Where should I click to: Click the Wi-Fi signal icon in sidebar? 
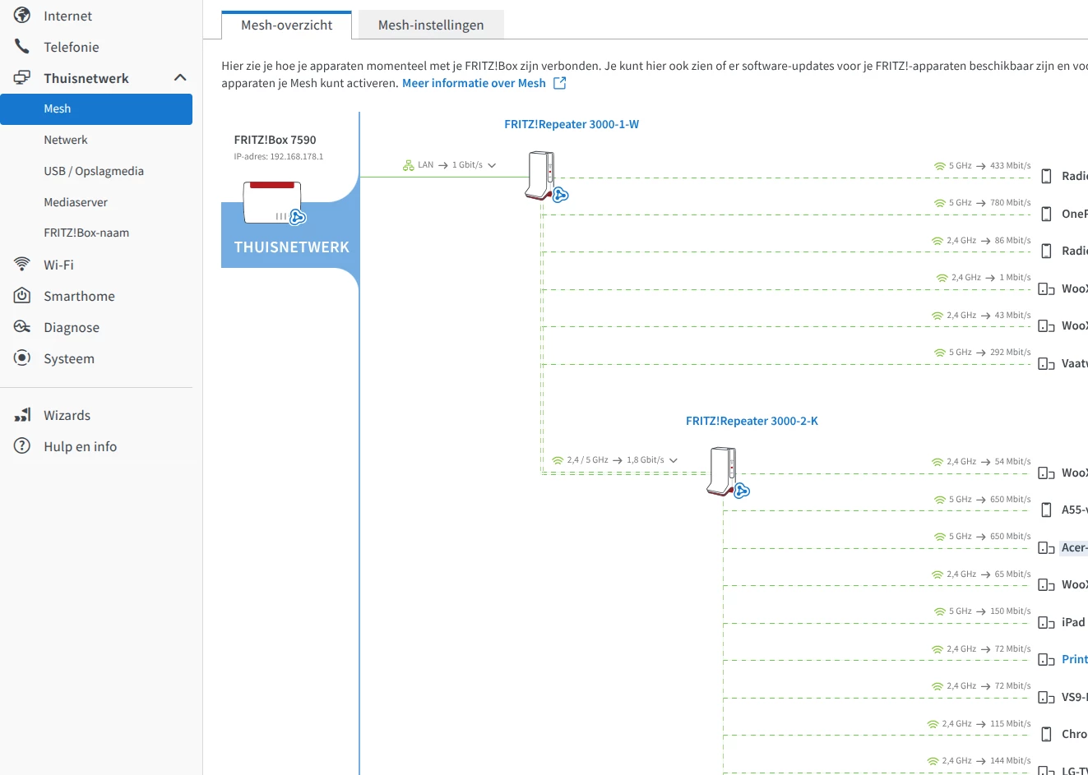(x=22, y=264)
